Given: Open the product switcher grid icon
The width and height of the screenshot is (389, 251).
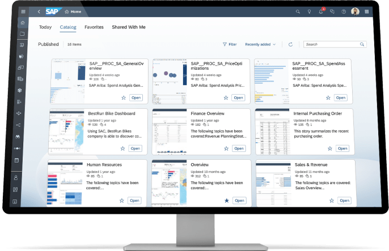Looking at the screenshot, I should tap(367, 12).
